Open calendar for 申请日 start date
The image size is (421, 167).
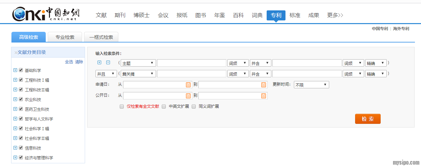pos(188,85)
